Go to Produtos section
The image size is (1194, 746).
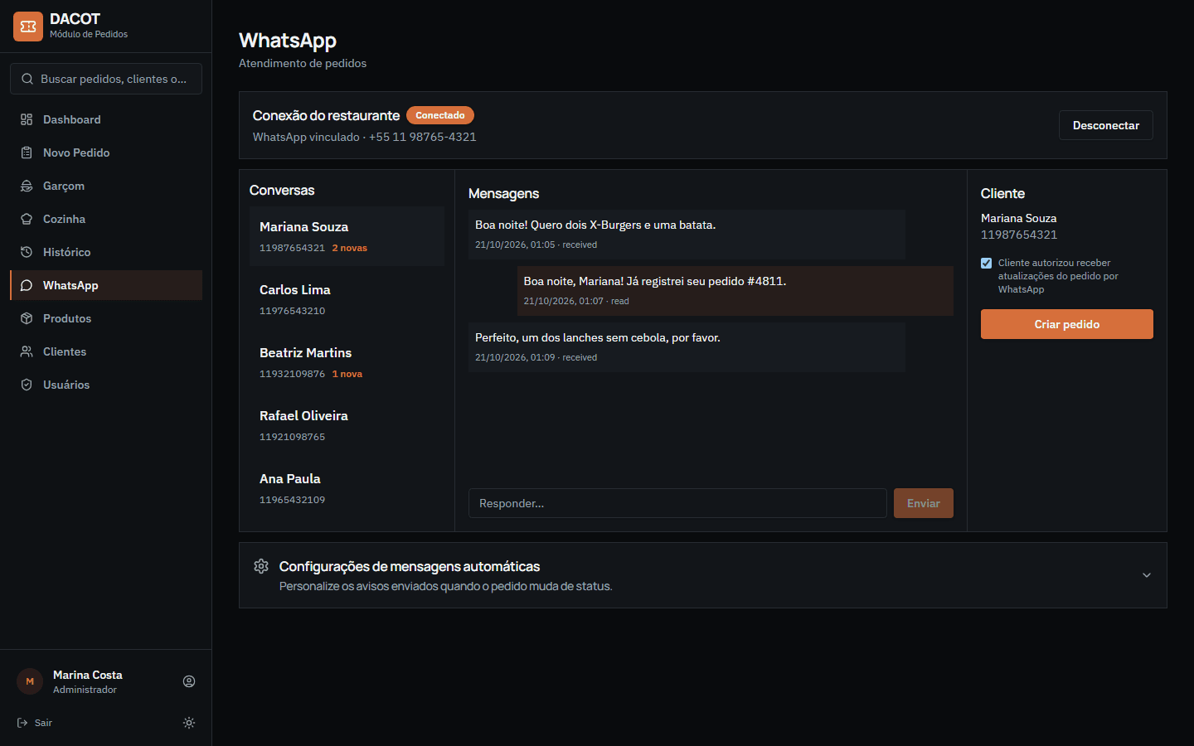coord(106,318)
